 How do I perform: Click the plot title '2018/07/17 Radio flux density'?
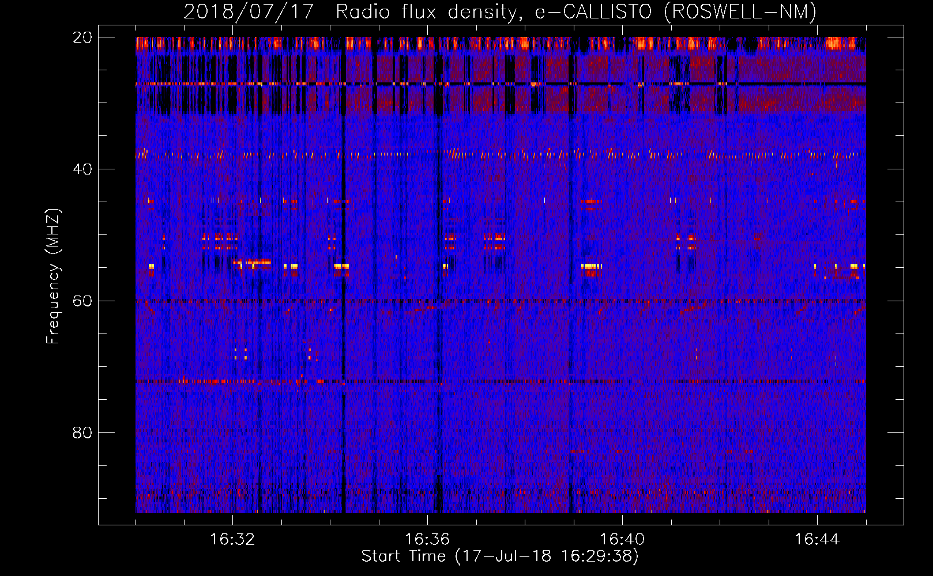point(500,12)
